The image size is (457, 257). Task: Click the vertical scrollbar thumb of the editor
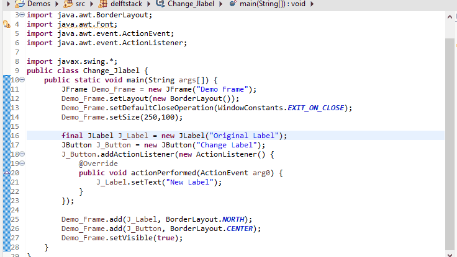point(450,144)
